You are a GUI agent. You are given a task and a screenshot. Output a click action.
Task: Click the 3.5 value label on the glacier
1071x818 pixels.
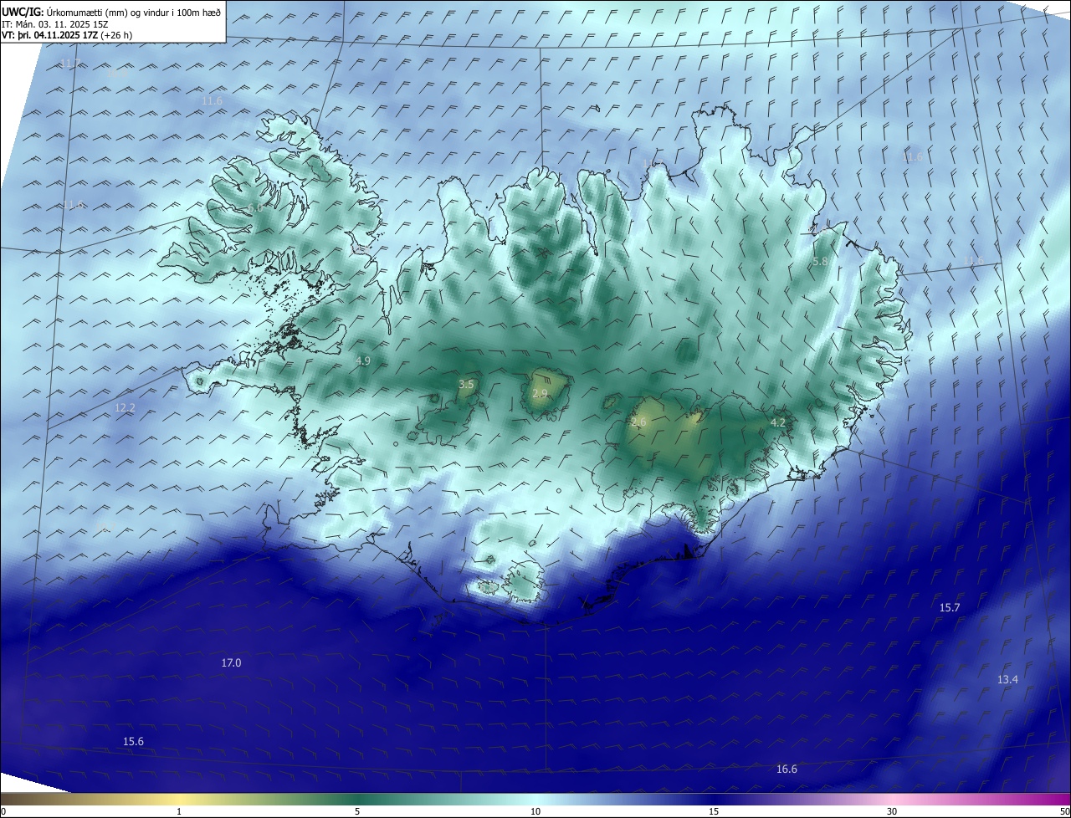[466, 385]
